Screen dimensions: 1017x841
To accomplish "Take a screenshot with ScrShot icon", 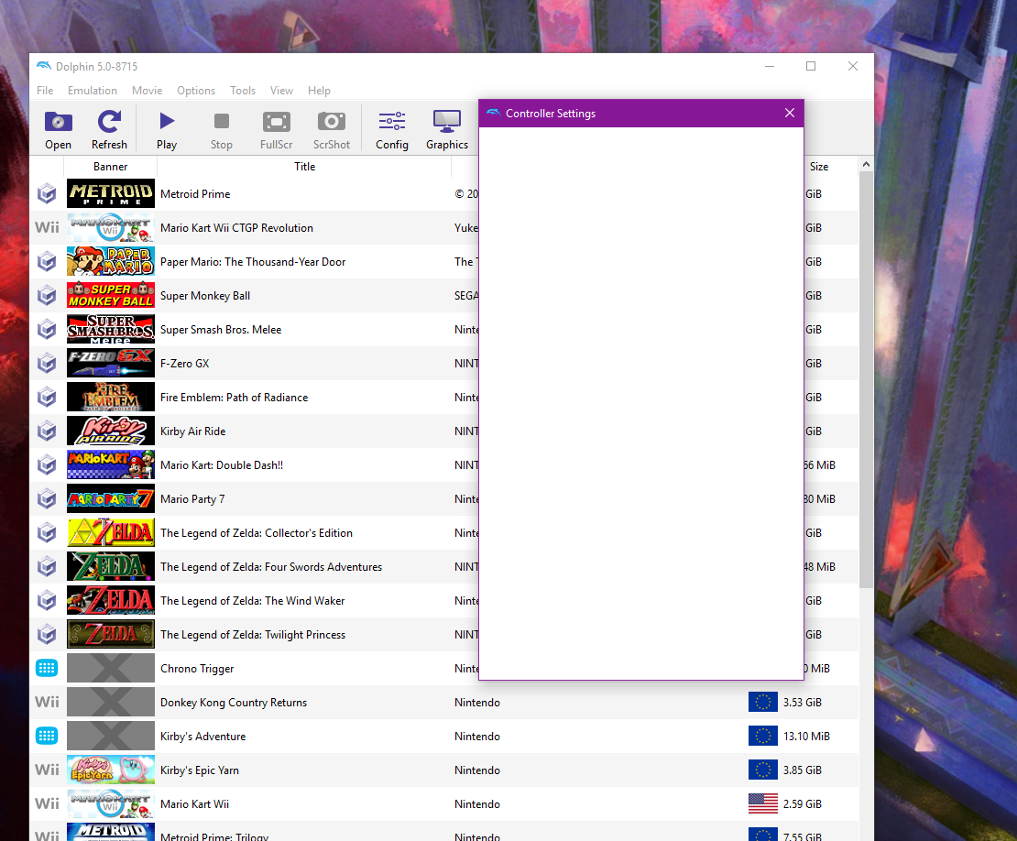I will [x=332, y=130].
